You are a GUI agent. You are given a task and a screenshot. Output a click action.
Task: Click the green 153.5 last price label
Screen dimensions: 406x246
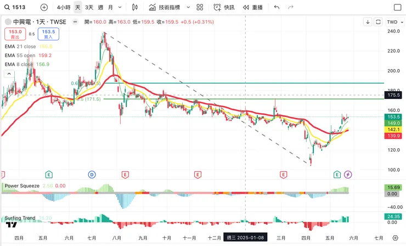(393, 117)
